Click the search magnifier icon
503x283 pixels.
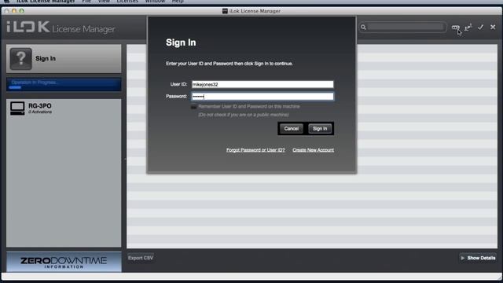click(363, 28)
